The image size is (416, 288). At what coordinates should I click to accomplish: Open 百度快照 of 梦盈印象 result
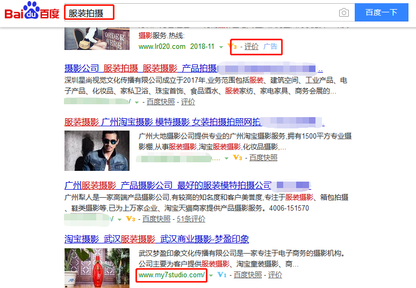click(248, 275)
